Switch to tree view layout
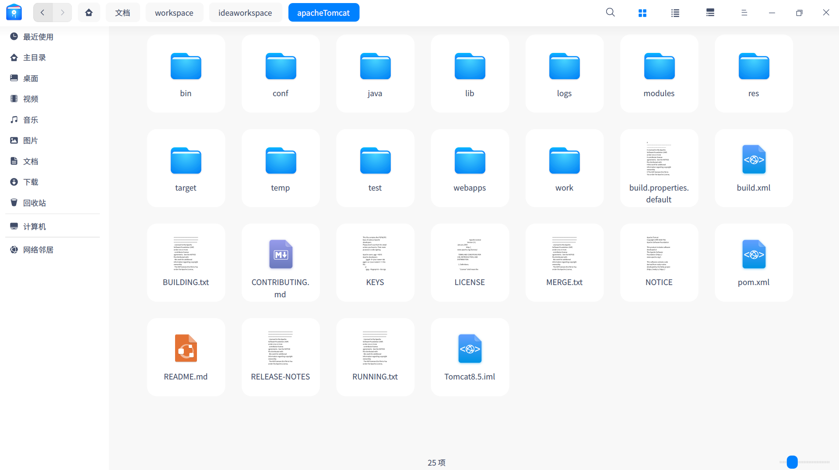The width and height of the screenshot is (839, 470). (x=710, y=13)
